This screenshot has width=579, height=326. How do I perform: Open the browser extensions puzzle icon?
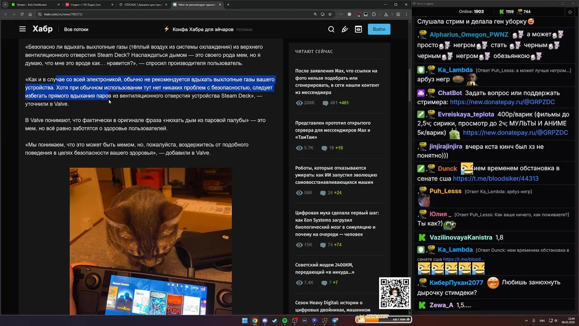pyautogui.click(x=374, y=14)
